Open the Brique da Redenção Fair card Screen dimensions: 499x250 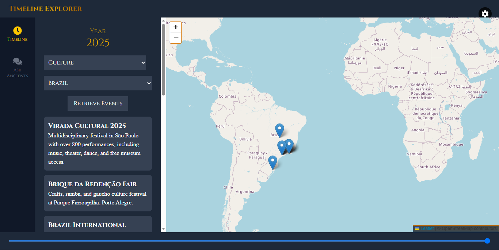click(98, 193)
